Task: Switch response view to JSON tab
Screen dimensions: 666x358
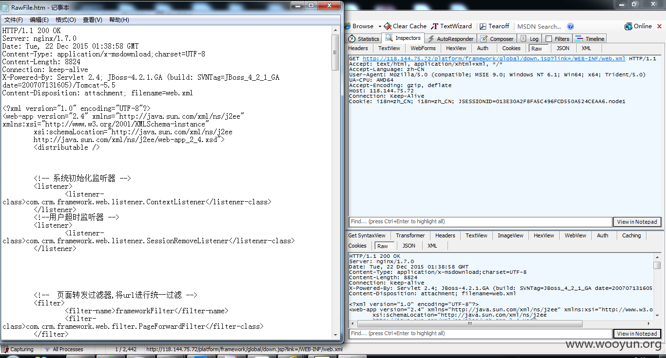Action: pos(409,246)
